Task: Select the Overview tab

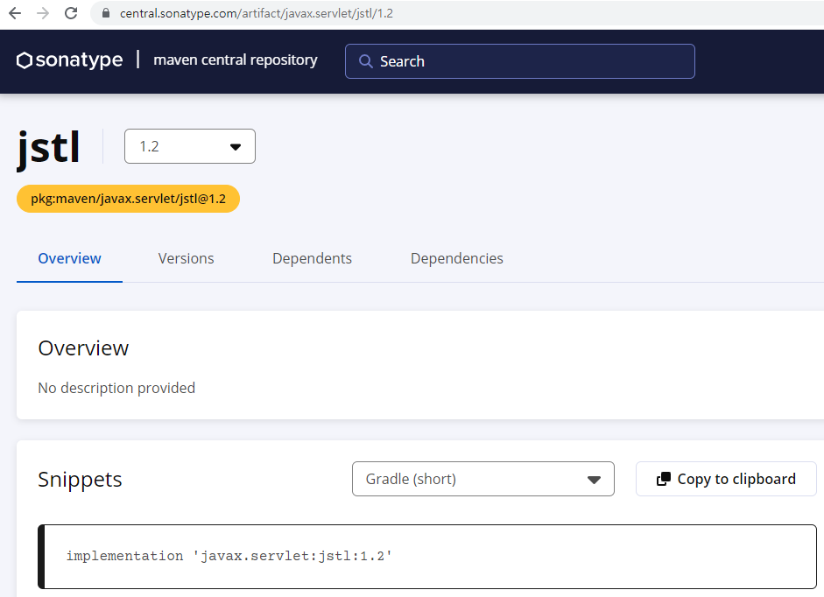Action: 69,258
